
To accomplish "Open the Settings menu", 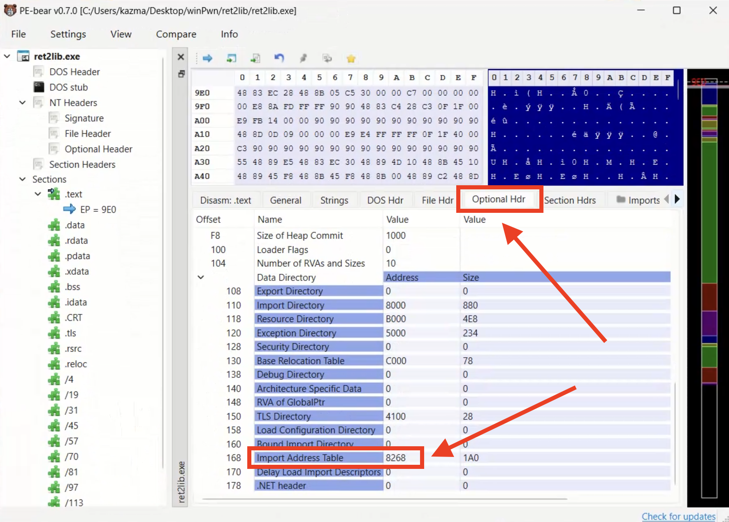I will coord(68,34).
